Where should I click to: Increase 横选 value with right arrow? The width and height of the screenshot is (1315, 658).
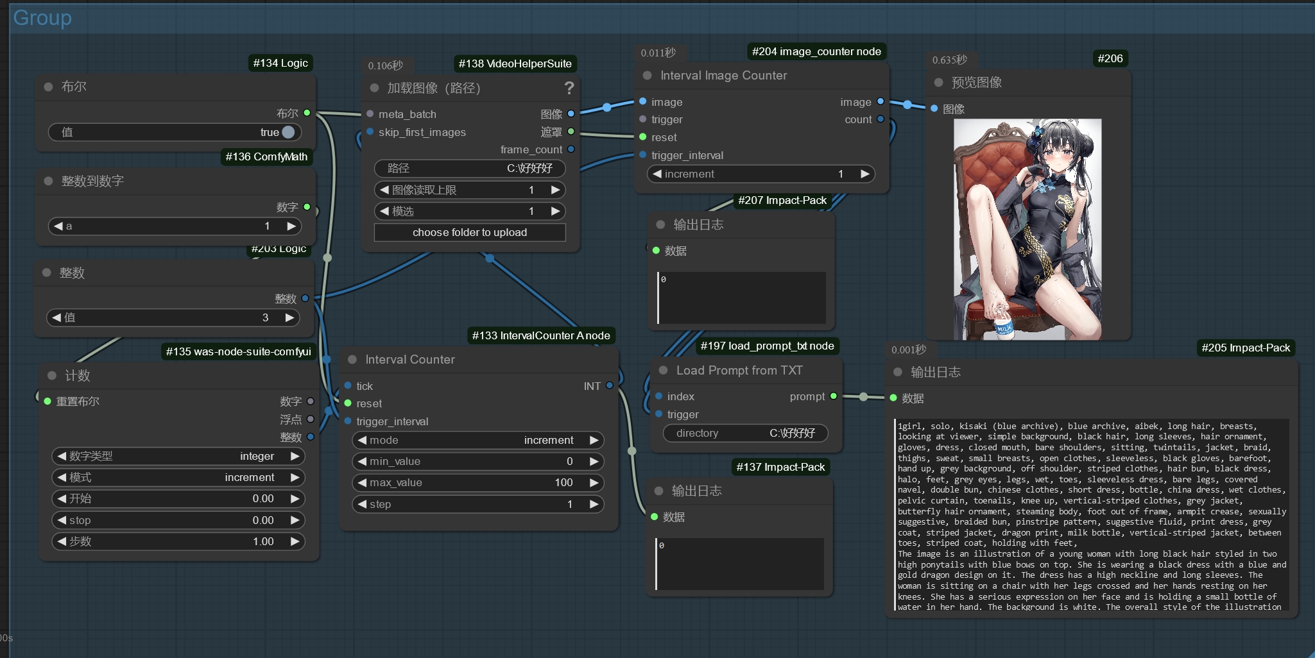click(556, 211)
